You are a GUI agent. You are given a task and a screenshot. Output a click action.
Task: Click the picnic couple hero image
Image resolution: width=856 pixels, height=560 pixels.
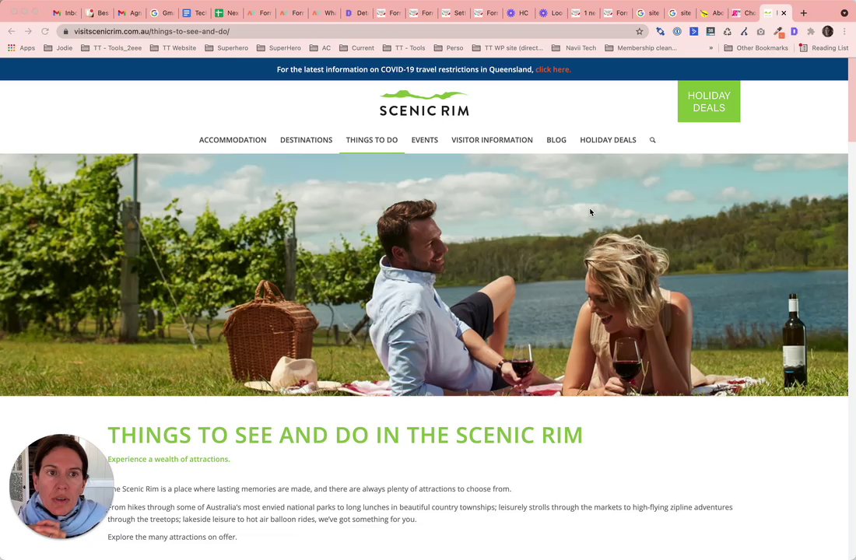click(x=424, y=275)
